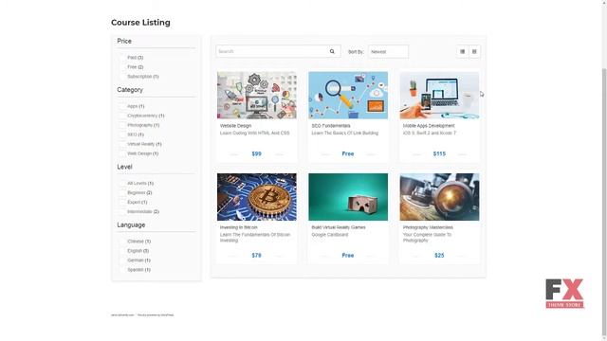Image resolution: width=607 pixels, height=341 pixels.
Task: Check the Free price filter
Action: tap(122, 67)
